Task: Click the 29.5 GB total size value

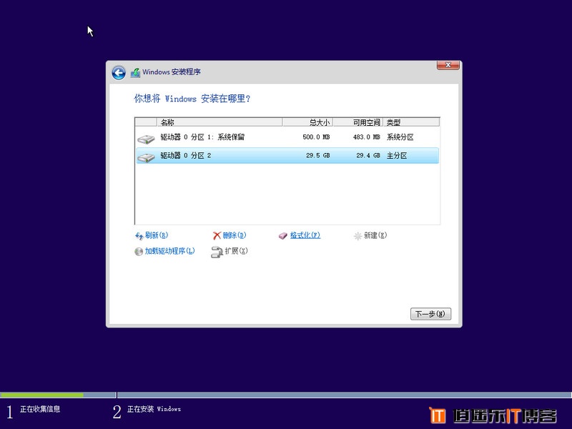Action: 318,155
